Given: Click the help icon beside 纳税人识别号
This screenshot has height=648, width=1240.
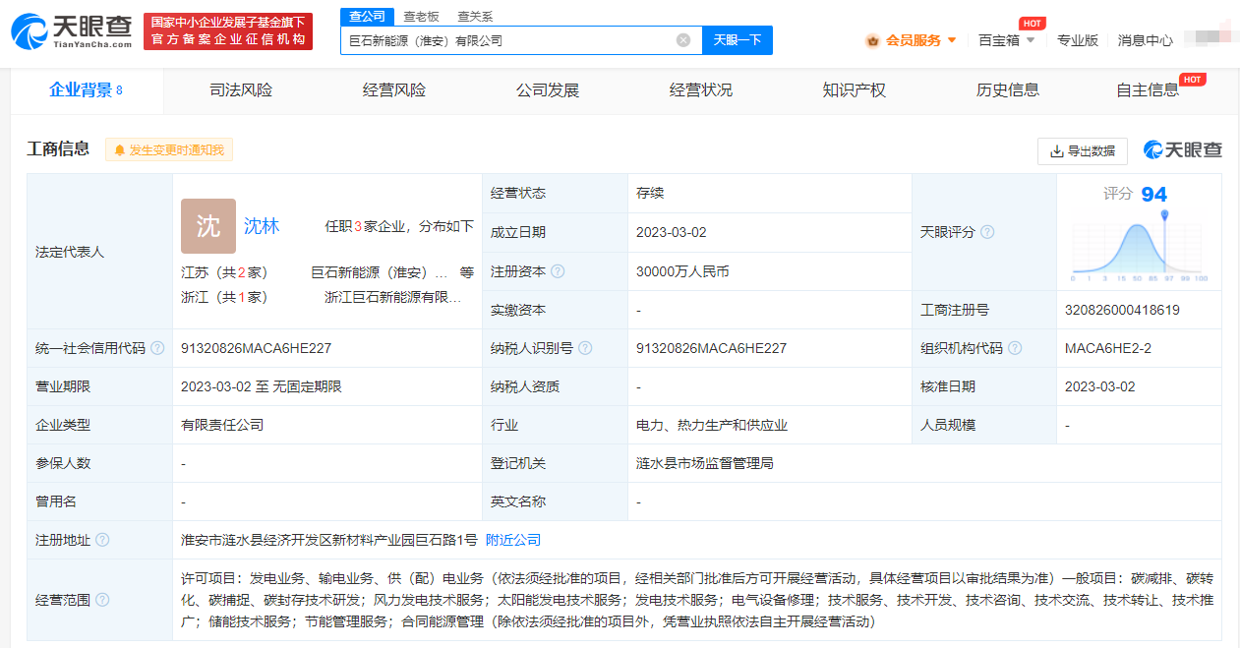Looking at the screenshot, I should (x=585, y=348).
